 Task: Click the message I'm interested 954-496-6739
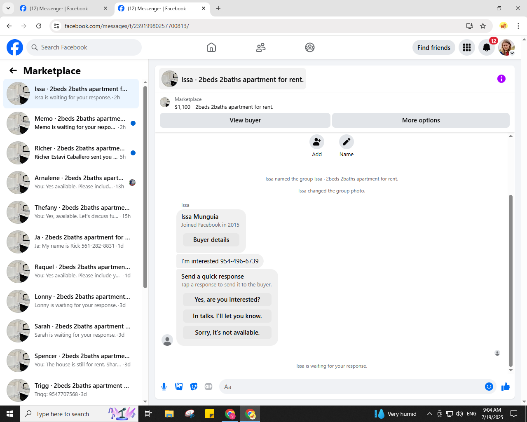tap(220, 261)
